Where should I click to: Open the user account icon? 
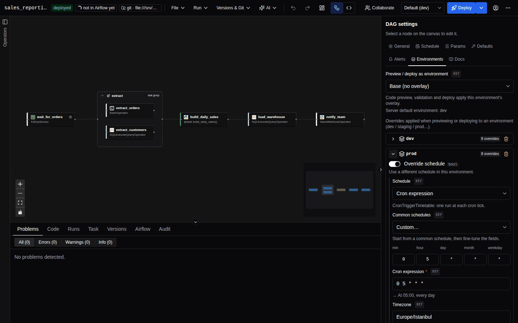496,8
